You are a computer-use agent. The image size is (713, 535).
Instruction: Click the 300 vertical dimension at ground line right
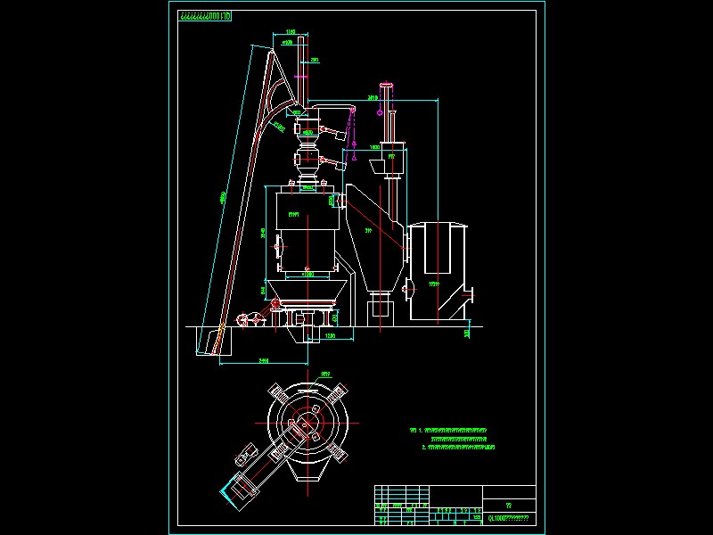[x=469, y=333]
